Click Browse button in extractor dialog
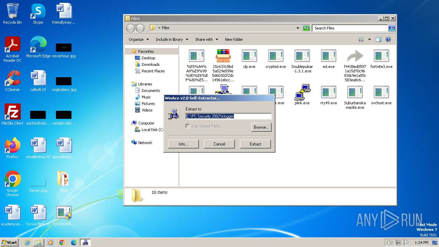This screenshot has height=247, width=439. tap(261, 127)
